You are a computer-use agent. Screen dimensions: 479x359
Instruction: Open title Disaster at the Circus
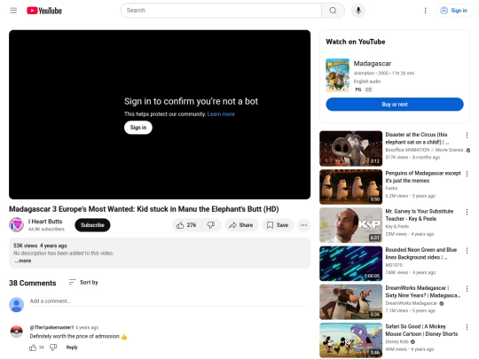417,138
